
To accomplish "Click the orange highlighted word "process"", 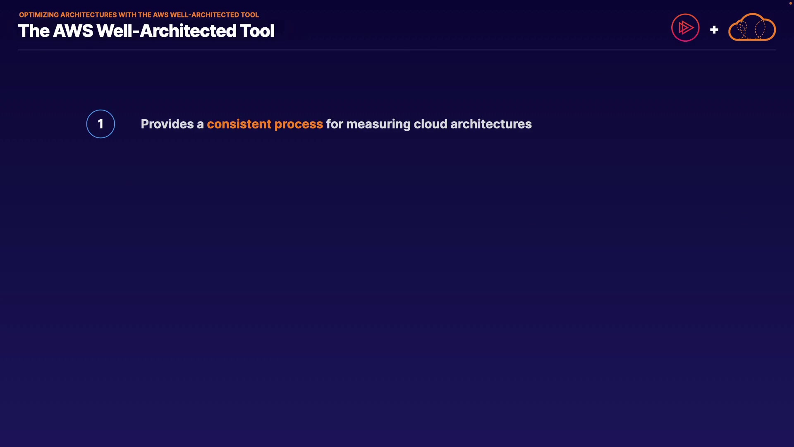I will (x=299, y=124).
